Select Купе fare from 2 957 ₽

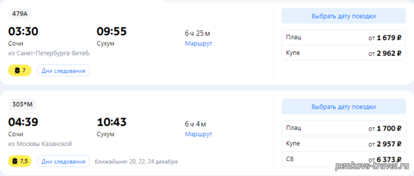tap(344, 144)
